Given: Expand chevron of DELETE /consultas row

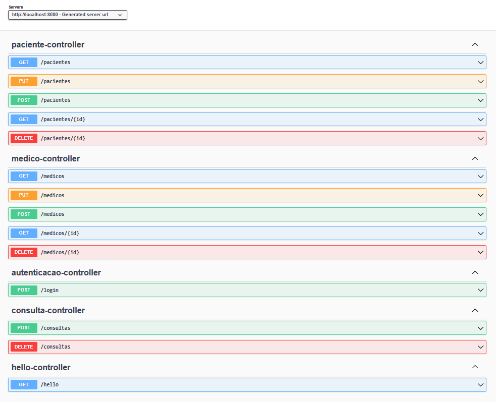Looking at the screenshot, I should pos(480,347).
